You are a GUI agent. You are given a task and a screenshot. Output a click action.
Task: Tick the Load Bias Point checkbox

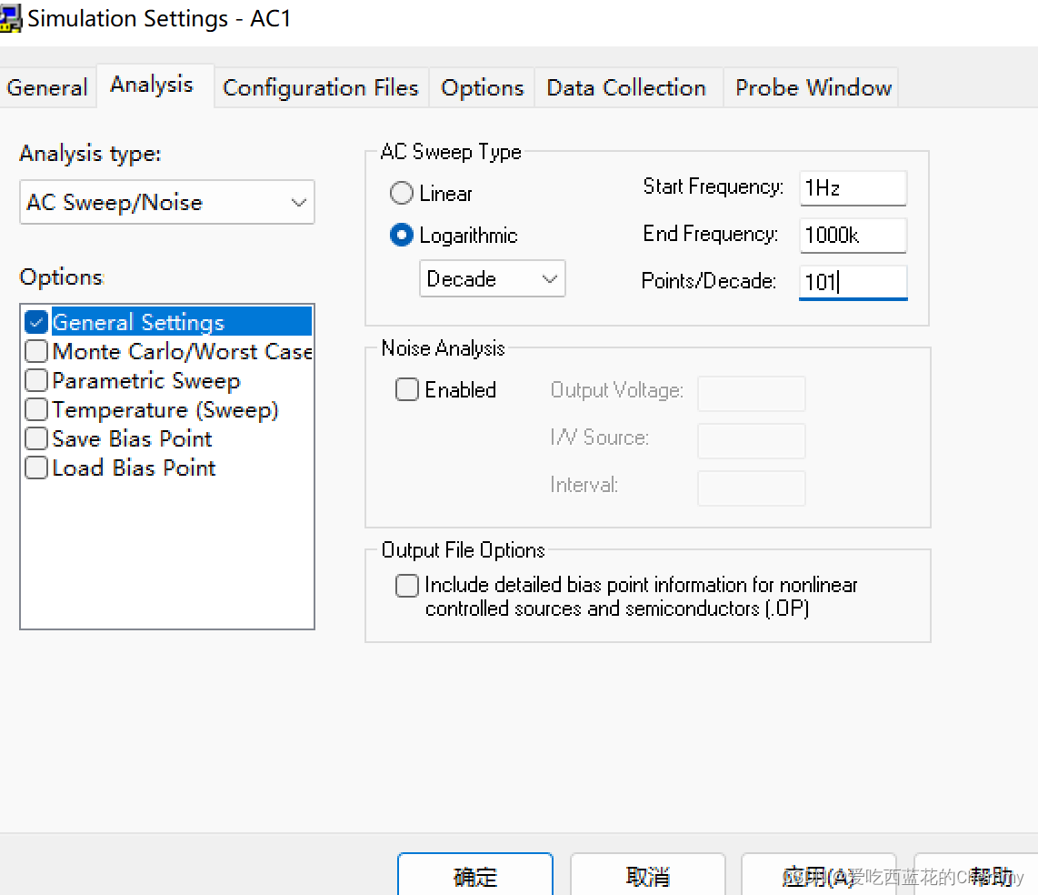pyautogui.click(x=36, y=468)
